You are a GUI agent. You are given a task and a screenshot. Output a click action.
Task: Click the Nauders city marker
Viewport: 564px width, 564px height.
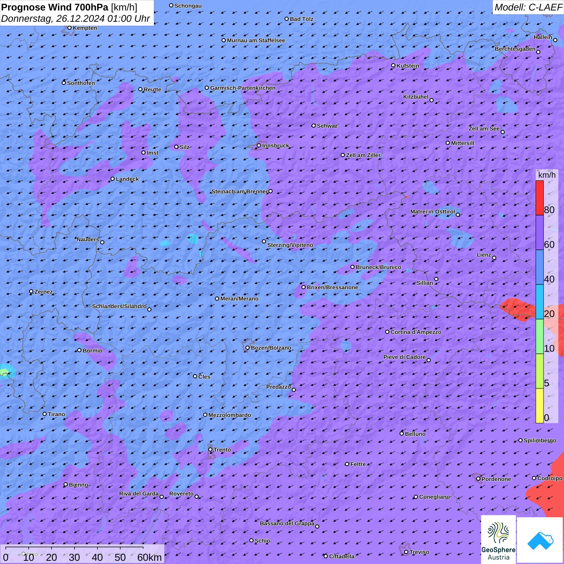pos(102,243)
